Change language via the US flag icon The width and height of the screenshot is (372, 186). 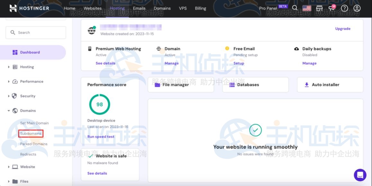(x=307, y=8)
